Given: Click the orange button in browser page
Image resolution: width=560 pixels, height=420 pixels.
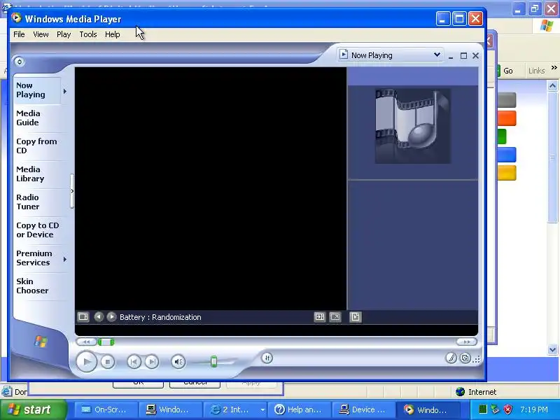Looking at the screenshot, I should pyautogui.click(x=507, y=118).
